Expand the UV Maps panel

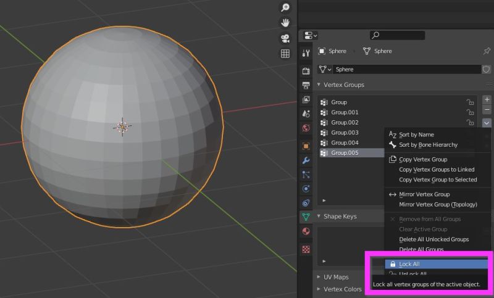point(319,277)
